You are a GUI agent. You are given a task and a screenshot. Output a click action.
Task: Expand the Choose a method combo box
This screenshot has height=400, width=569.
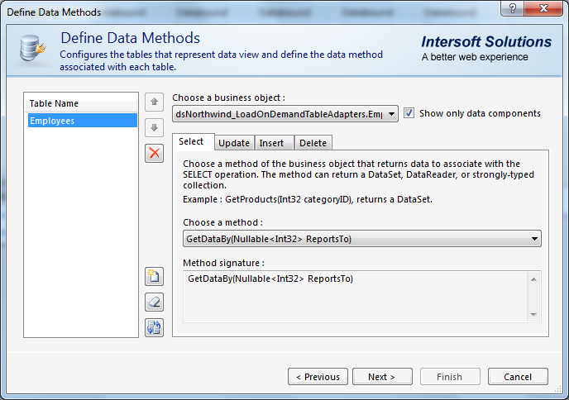point(534,239)
